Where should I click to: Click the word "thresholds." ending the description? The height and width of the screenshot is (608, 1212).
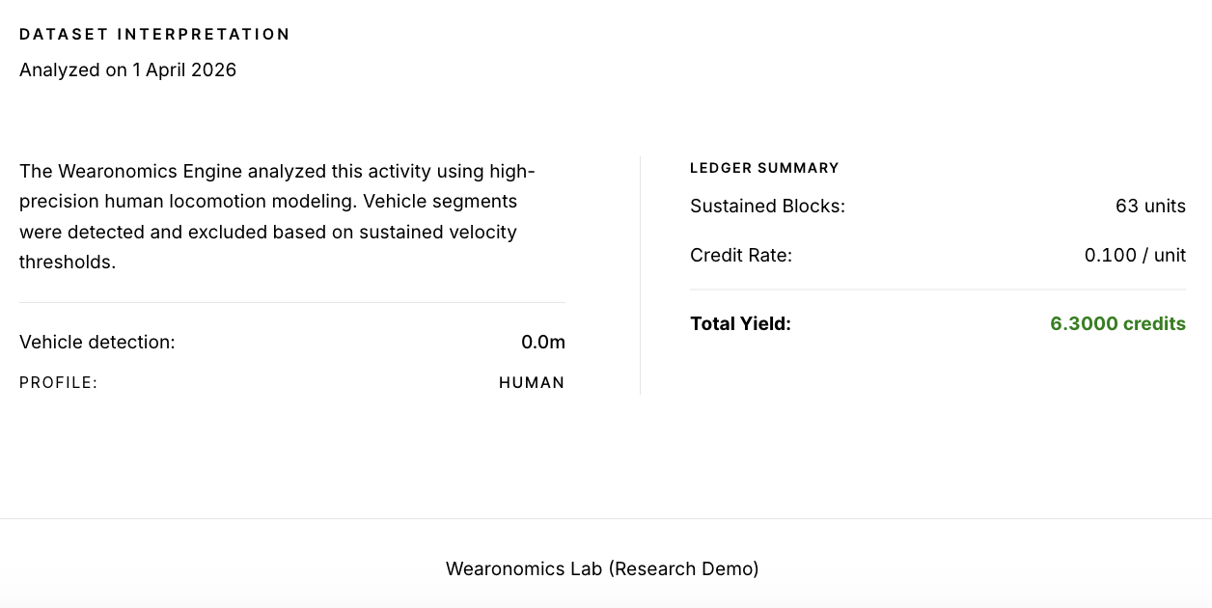coord(68,263)
